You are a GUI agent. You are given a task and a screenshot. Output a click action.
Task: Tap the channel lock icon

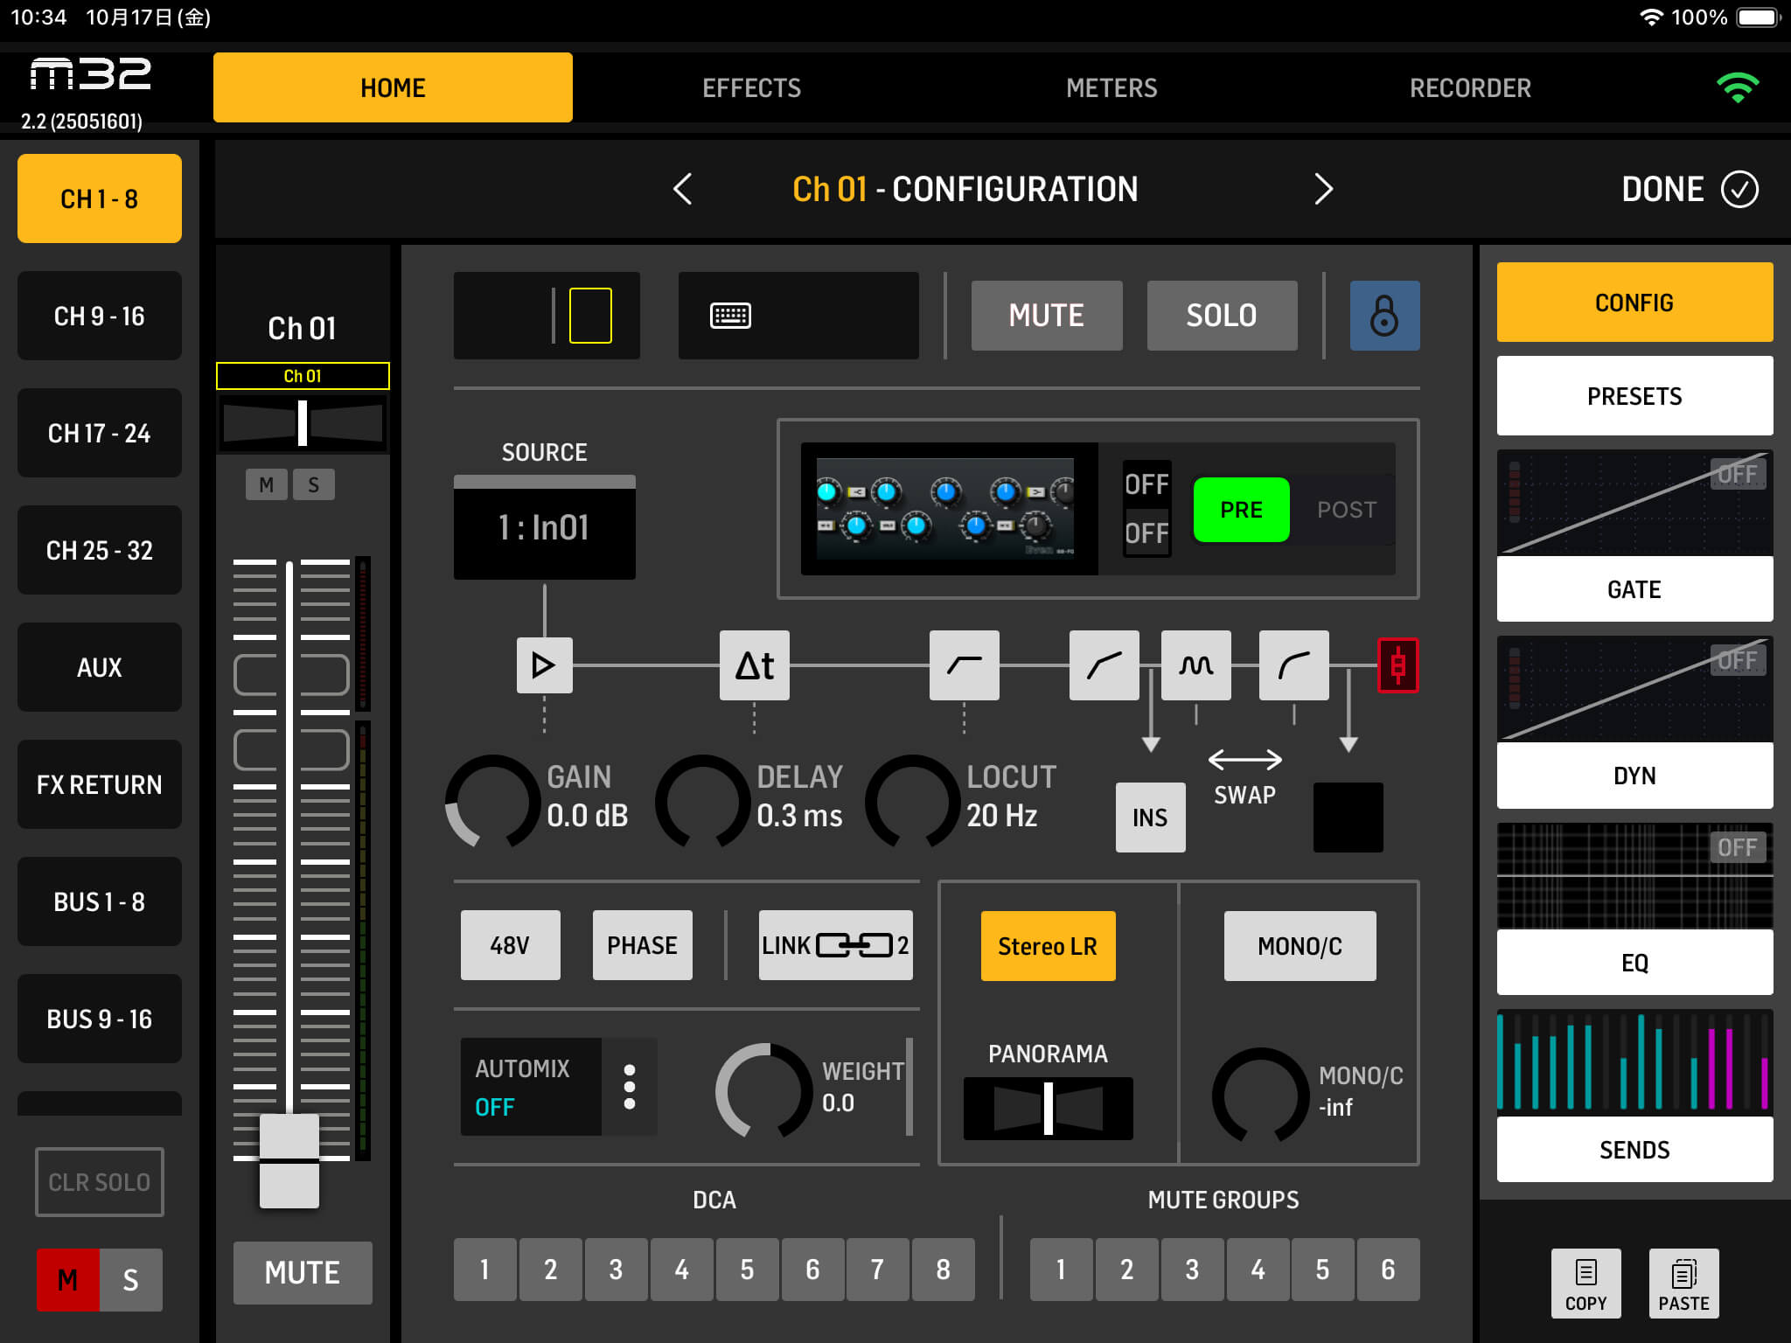coord(1383,316)
